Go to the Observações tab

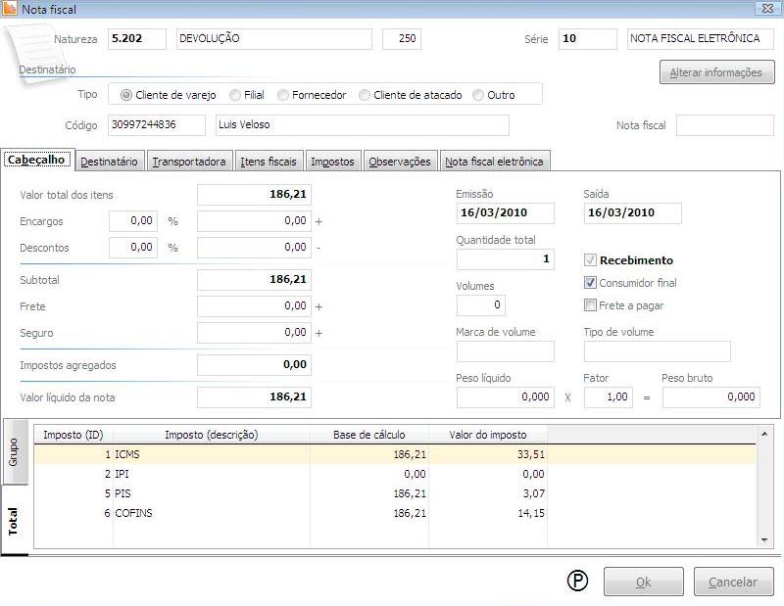click(x=401, y=162)
